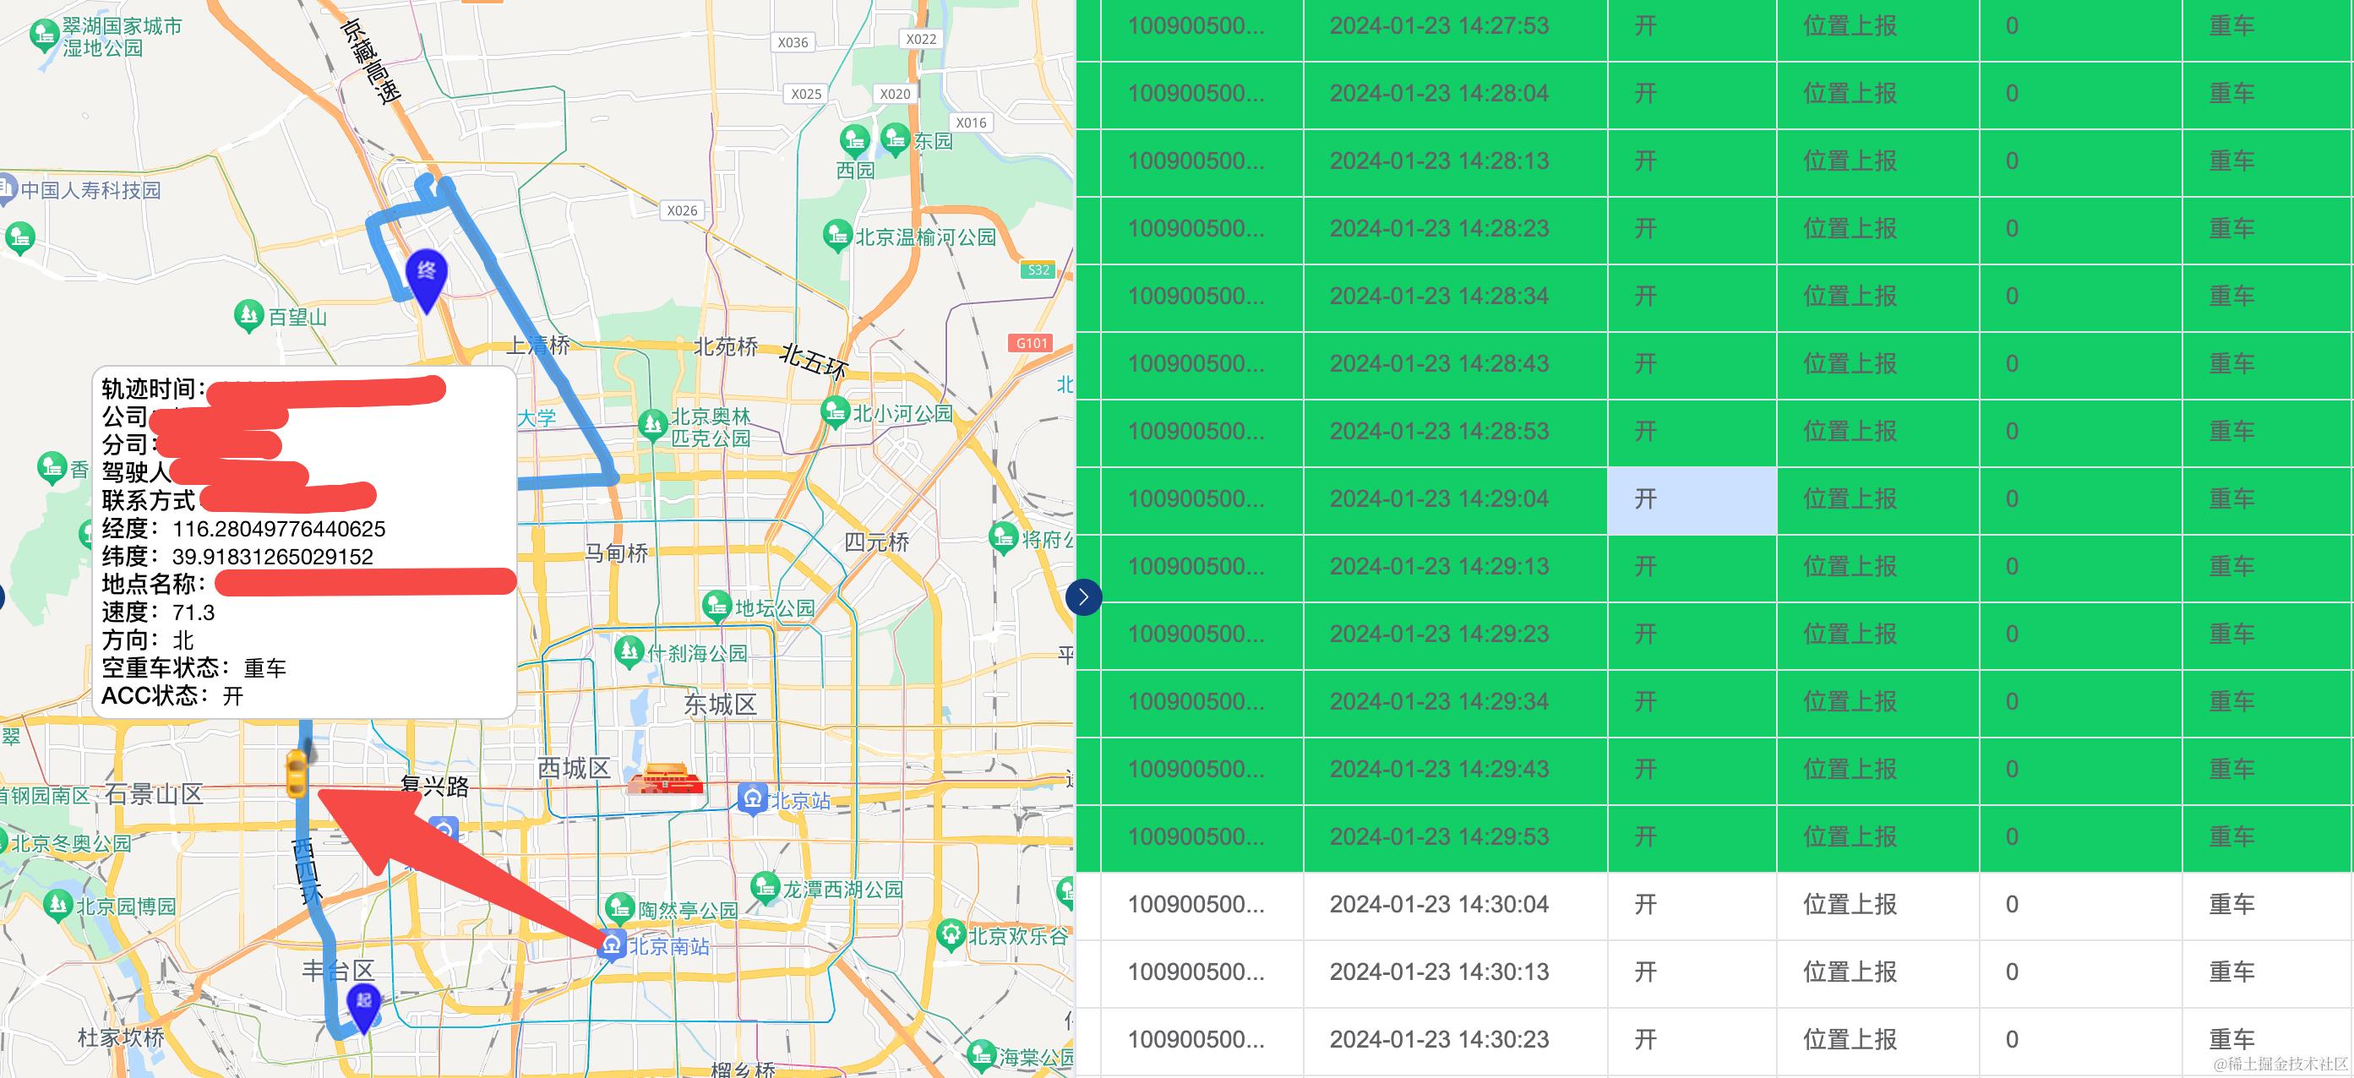2354x1078 pixels.
Task: Click the 陶然亭公园 park icon
Action: (619, 908)
